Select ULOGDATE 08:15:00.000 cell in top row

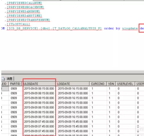coord(39,89)
